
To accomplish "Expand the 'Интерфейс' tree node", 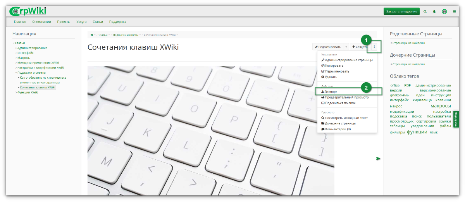I will (x=16, y=53).
